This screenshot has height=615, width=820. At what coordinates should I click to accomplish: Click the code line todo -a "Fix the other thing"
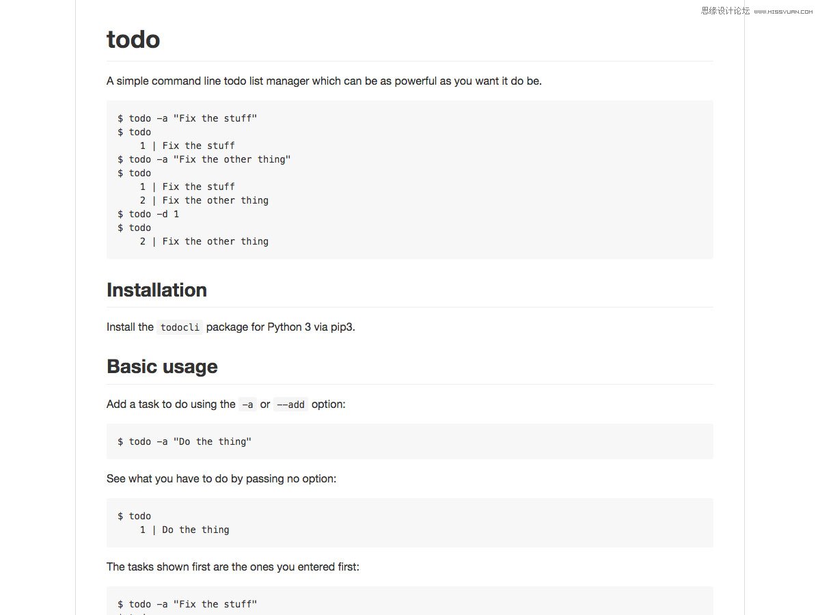tap(204, 159)
